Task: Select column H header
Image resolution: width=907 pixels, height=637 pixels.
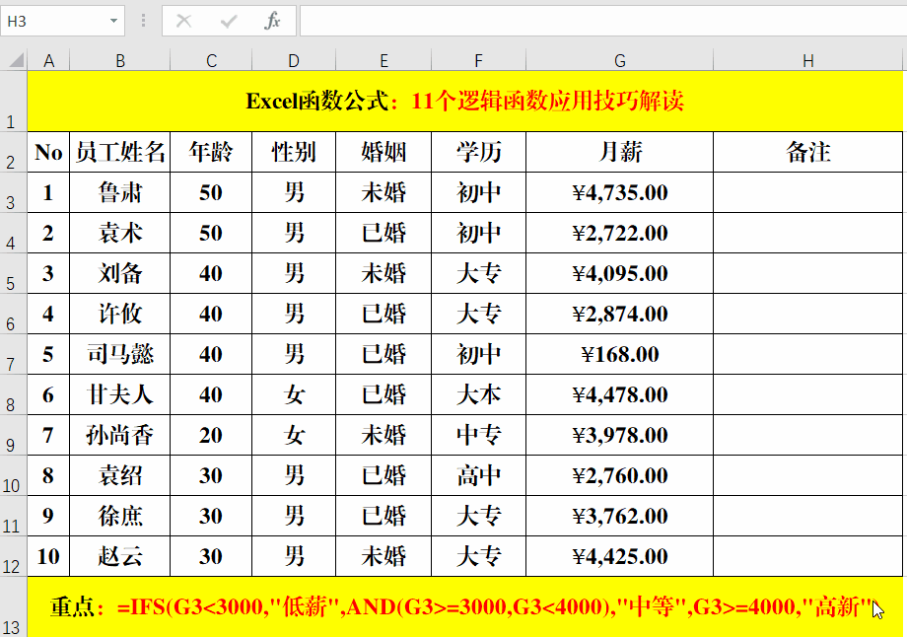Action: pos(808,60)
